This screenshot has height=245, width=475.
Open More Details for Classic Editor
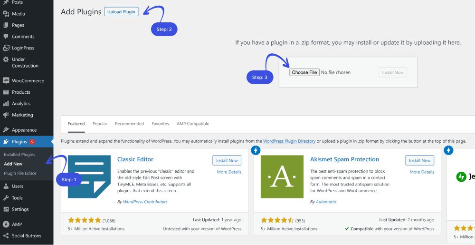coord(229,172)
